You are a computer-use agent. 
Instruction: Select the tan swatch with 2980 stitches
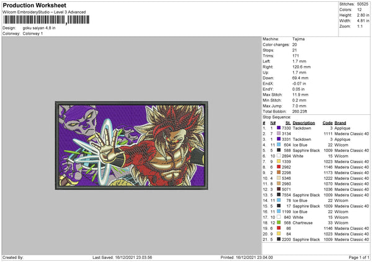click(279, 184)
